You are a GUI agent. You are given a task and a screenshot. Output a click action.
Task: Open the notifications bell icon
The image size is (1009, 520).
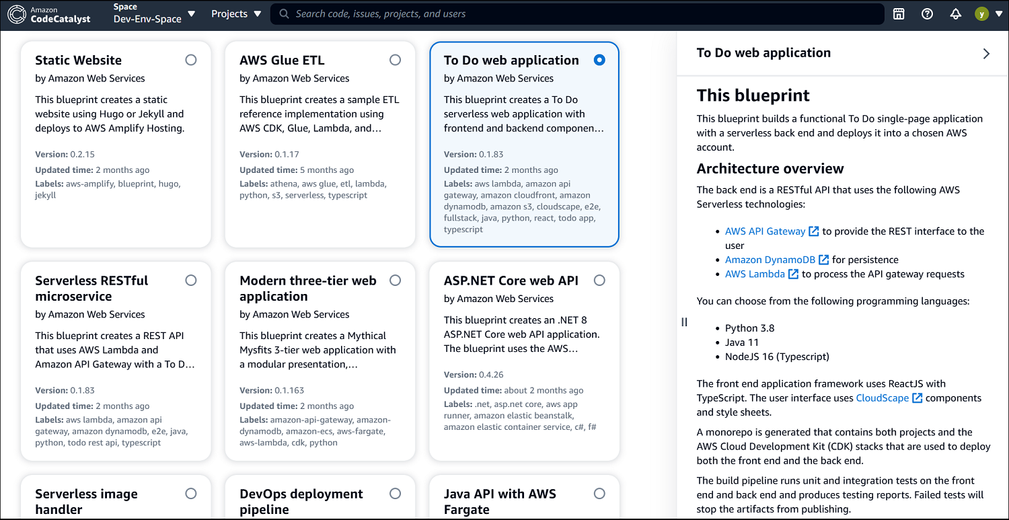coord(955,14)
